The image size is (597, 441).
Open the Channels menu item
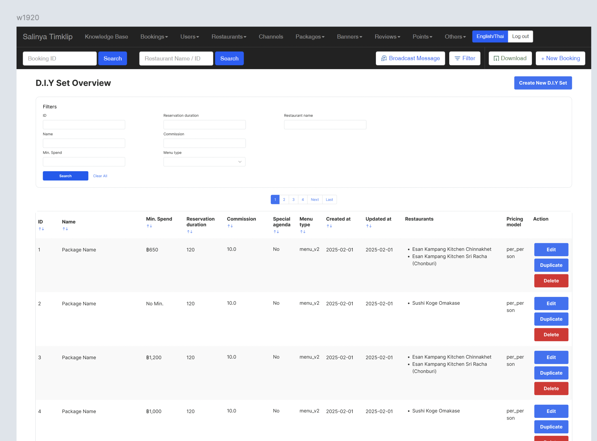pos(271,37)
